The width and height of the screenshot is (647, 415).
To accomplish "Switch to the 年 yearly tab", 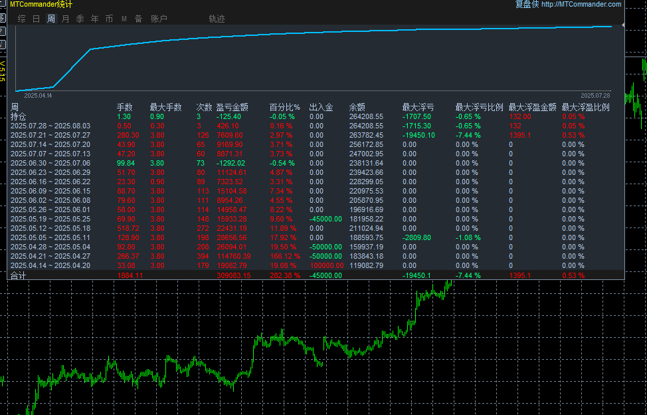I will [95, 19].
